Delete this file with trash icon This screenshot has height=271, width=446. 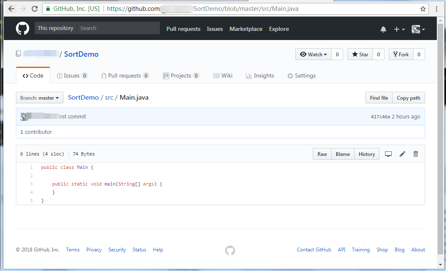tap(416, 154)
